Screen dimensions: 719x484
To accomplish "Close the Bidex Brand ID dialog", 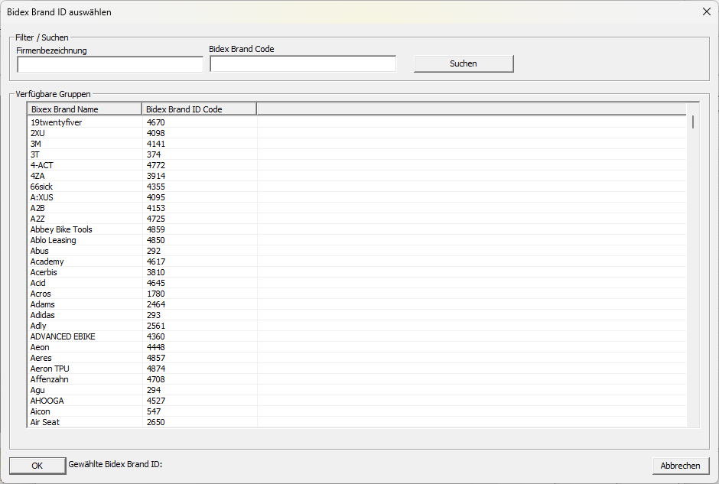I will point(707,12).
